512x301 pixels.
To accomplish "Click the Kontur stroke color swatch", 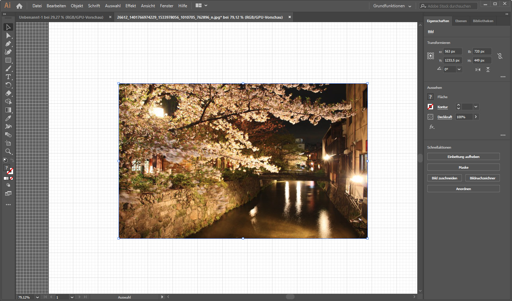I will pos(430,107).
